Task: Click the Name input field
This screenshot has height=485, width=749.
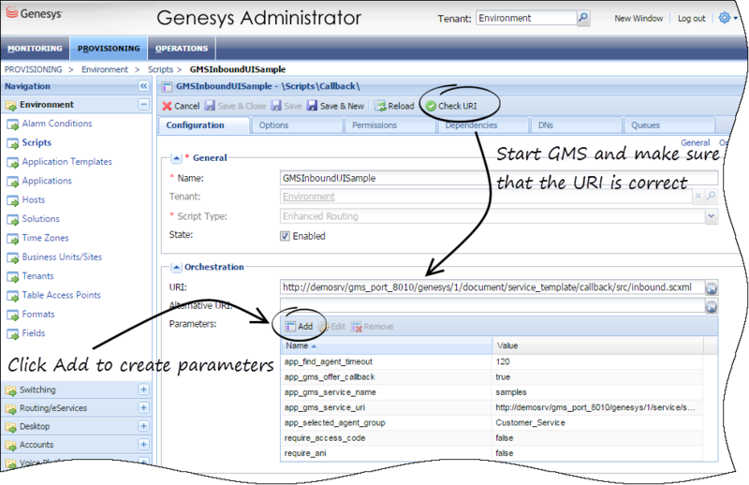Action: 487,178
